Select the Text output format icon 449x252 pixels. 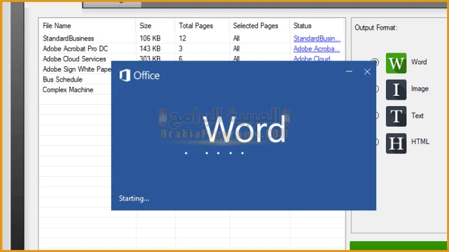click(396, 116)
